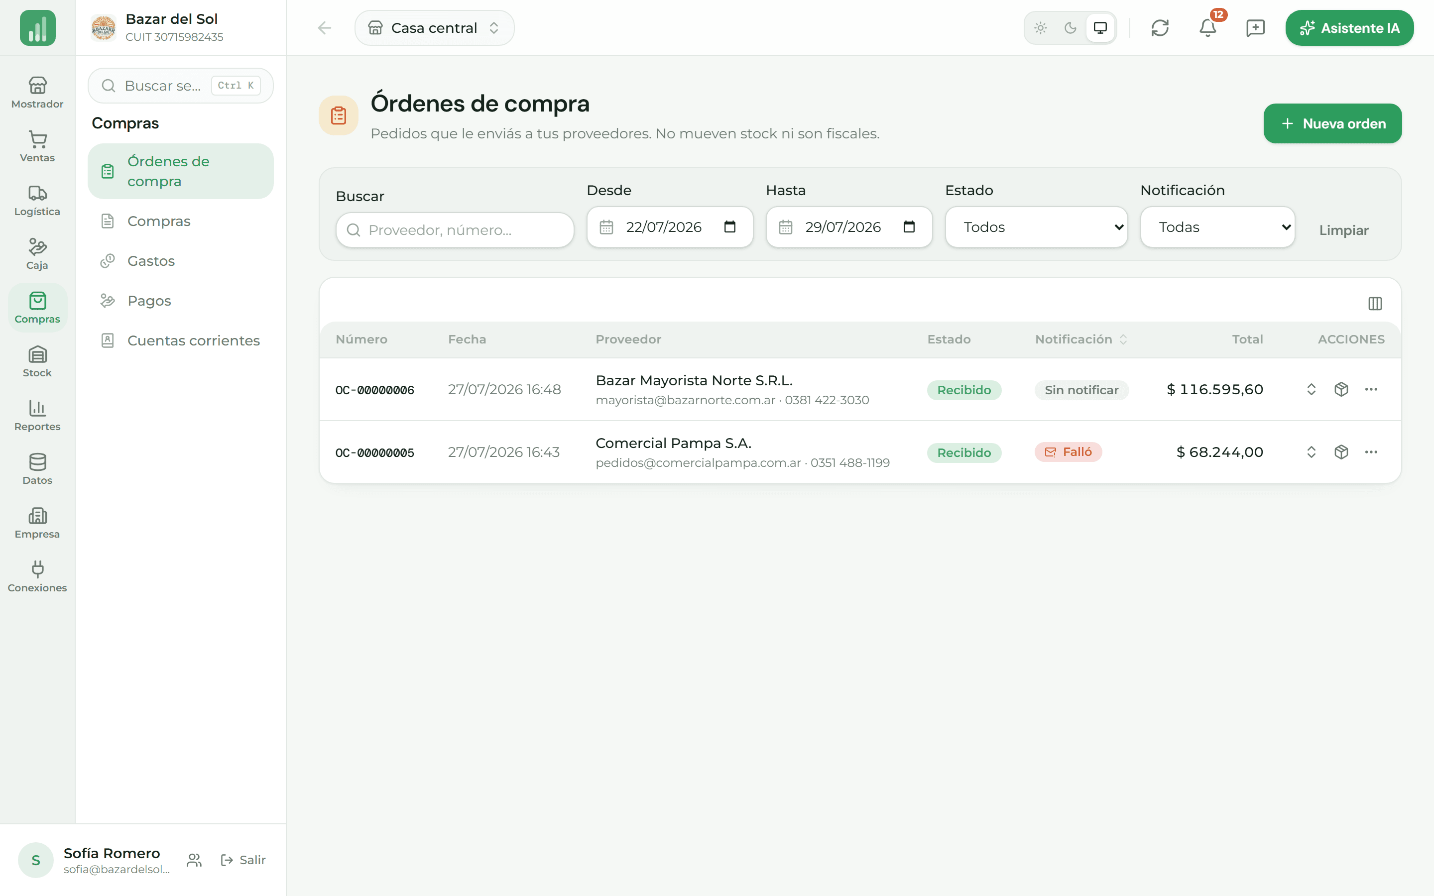Click the Sin notificar badge
1434x896 pixels.
pyautogui.click(x=1081, y=390)
